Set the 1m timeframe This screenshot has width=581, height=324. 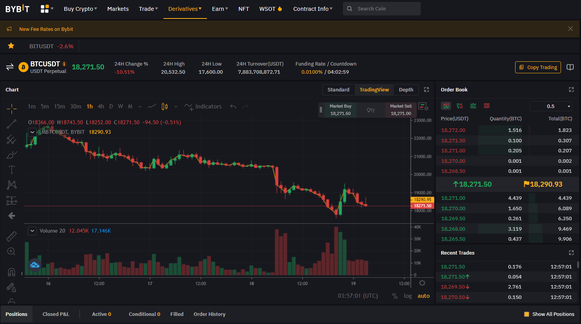(x=32, y=106)
